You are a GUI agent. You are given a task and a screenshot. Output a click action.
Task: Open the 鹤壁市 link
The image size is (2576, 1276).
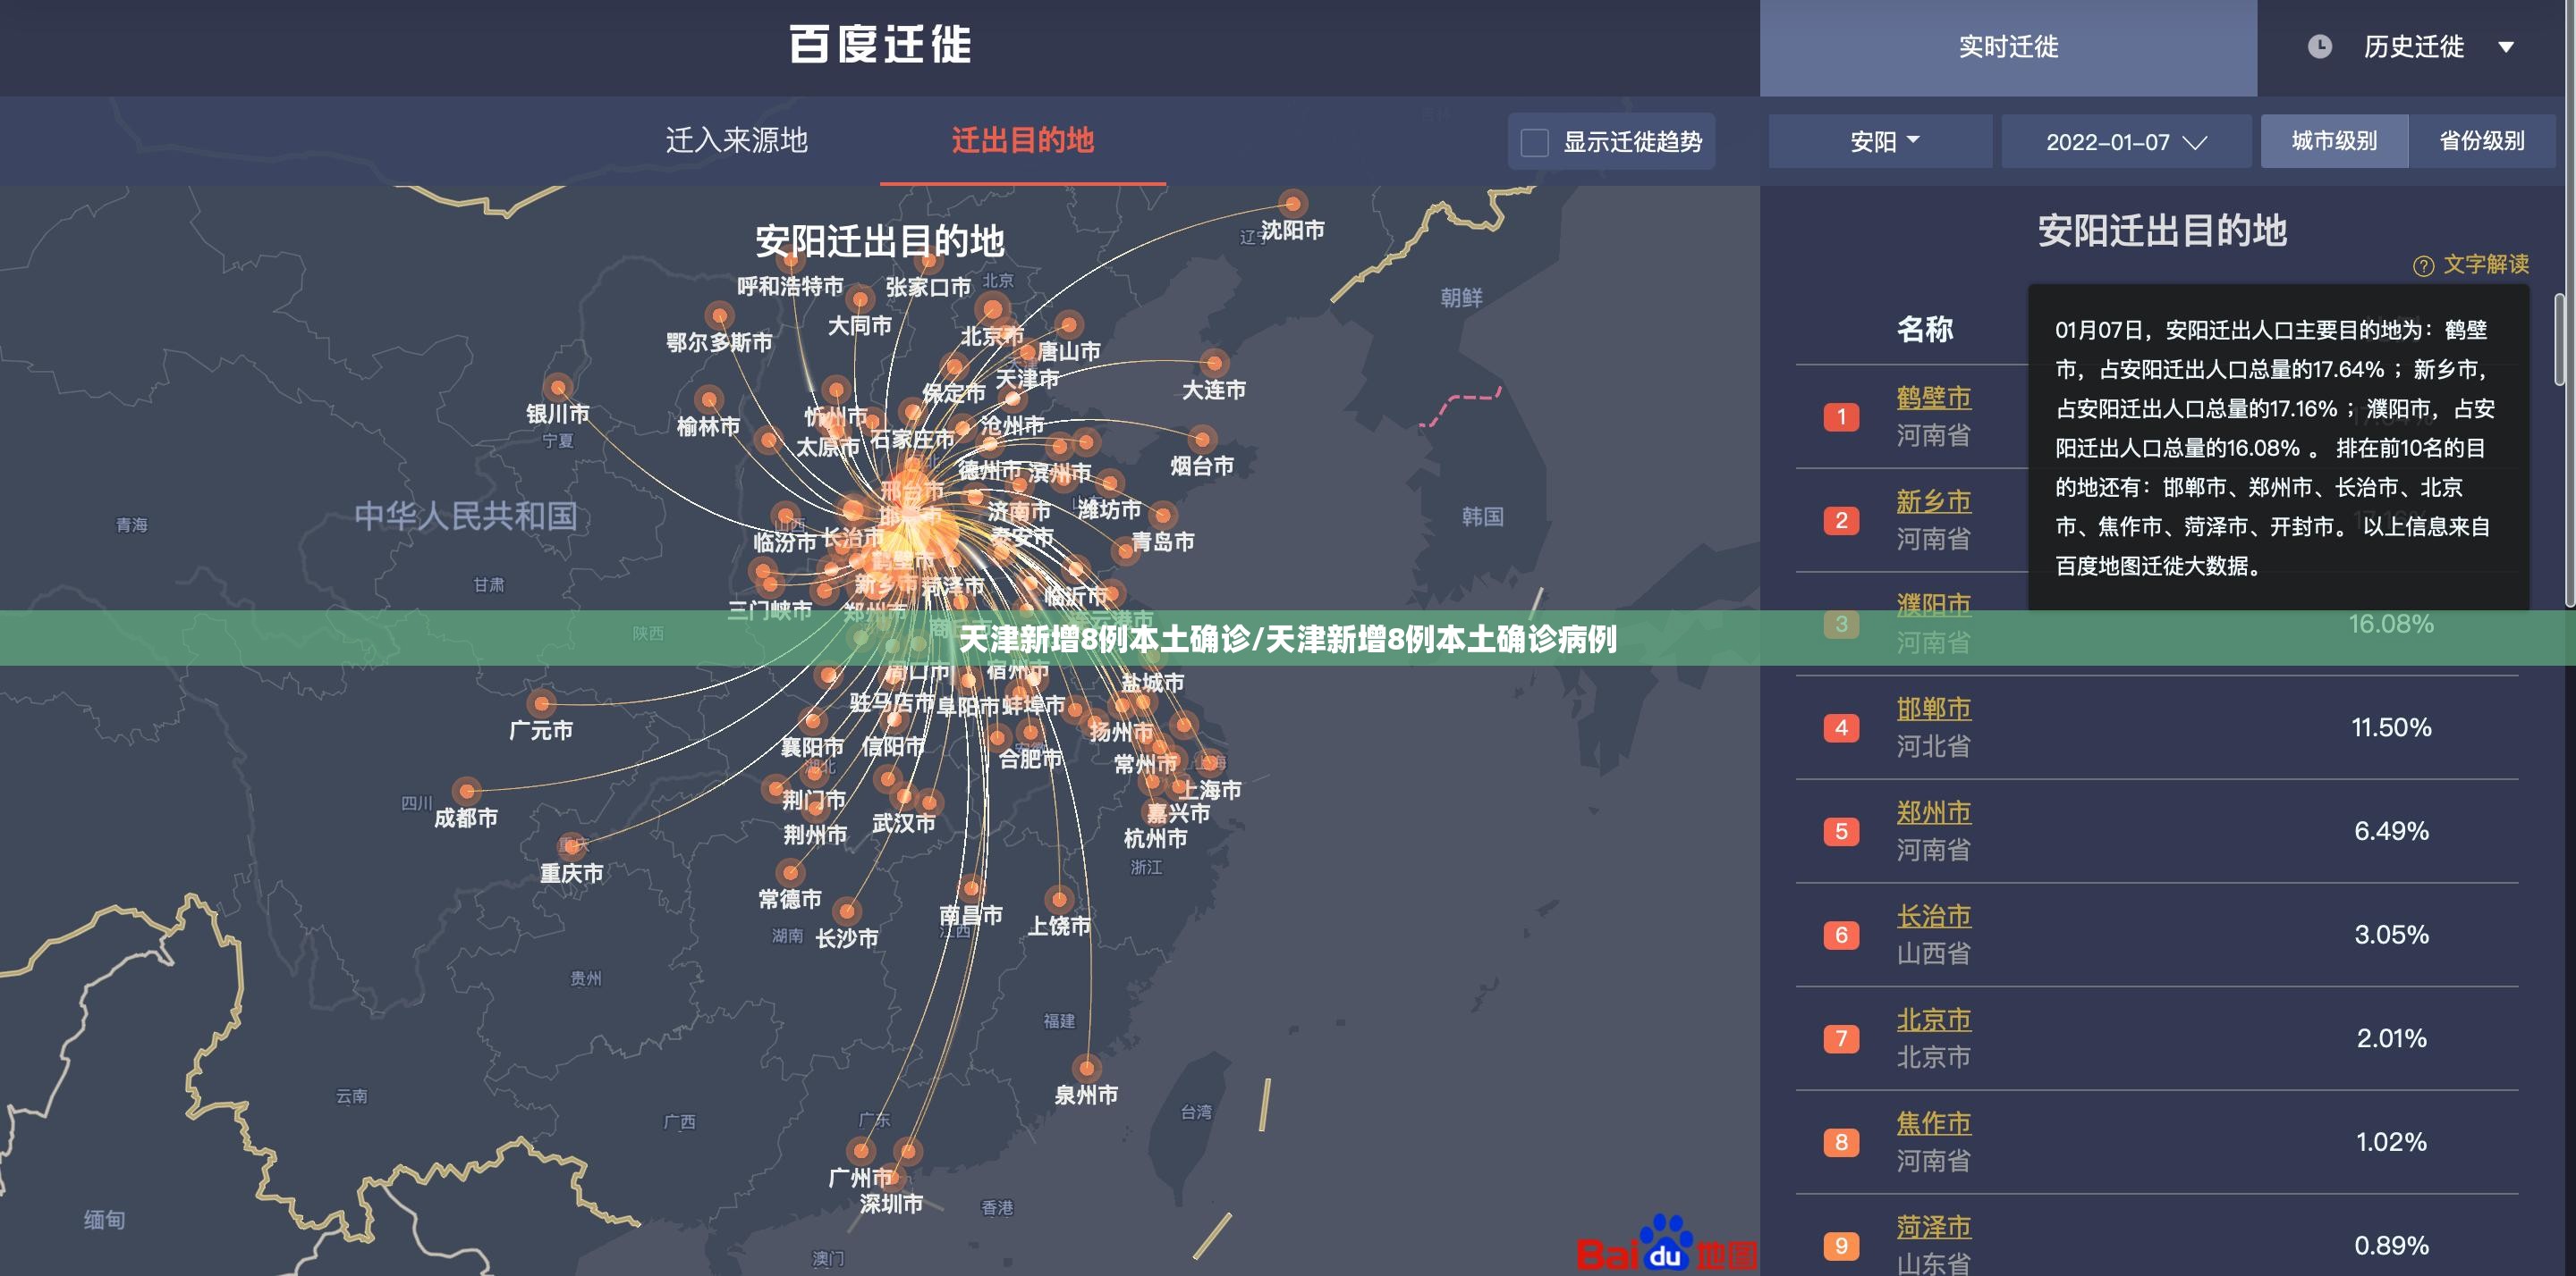tap(1933, 398)
